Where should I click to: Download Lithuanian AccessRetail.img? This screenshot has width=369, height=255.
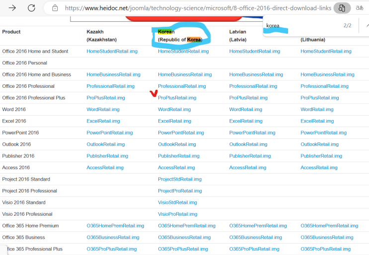(319, 168)
